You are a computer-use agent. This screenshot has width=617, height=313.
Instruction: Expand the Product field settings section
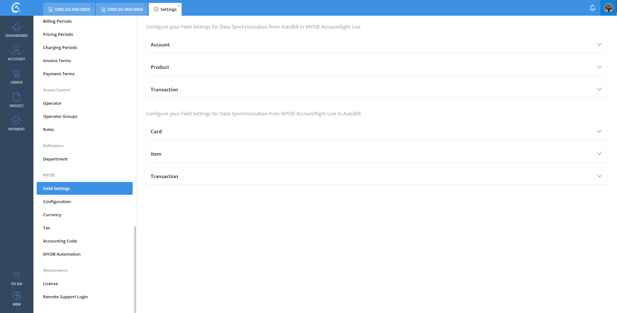376,67
